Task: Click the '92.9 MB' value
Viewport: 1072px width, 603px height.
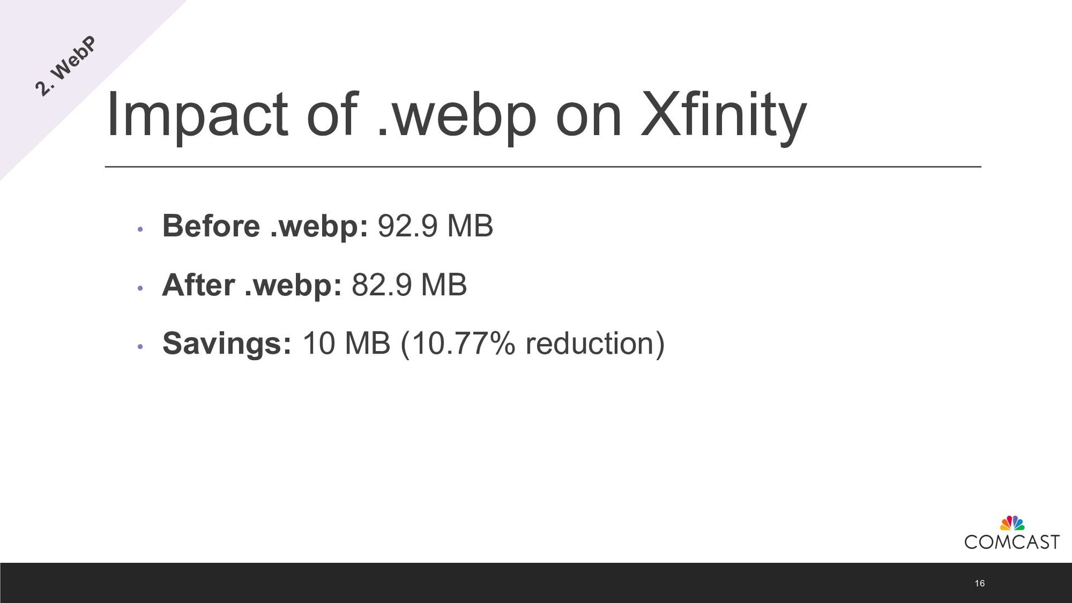Action: [x=435, y=226]
